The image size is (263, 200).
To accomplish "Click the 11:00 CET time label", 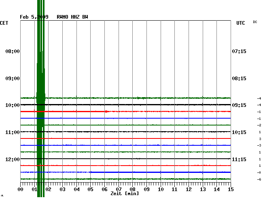I will pyautogui.click(x=13, y=132).
